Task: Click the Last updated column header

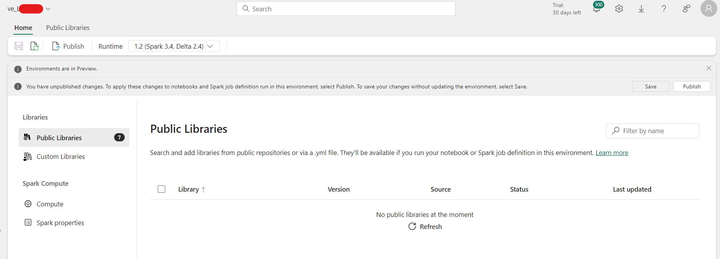Action: click(632, 189)
